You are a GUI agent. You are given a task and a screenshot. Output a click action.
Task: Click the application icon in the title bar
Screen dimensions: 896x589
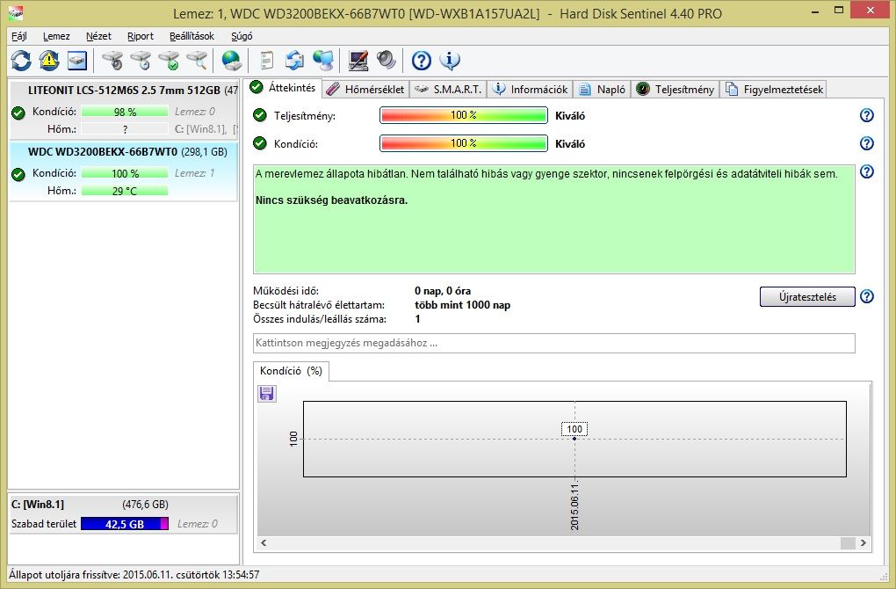[17, 12]
